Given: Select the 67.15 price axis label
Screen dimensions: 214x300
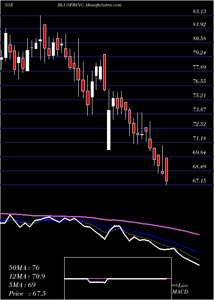Looking at the screenshot, I should click(199, 180).
